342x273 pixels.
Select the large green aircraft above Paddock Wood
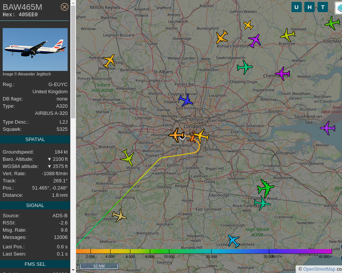tap(266, 188)
